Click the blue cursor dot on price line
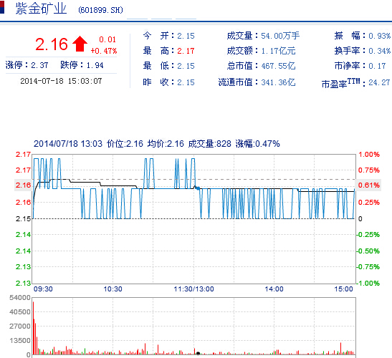The width and height of the screenshot is (392, 358). click(x=198, y=188)
